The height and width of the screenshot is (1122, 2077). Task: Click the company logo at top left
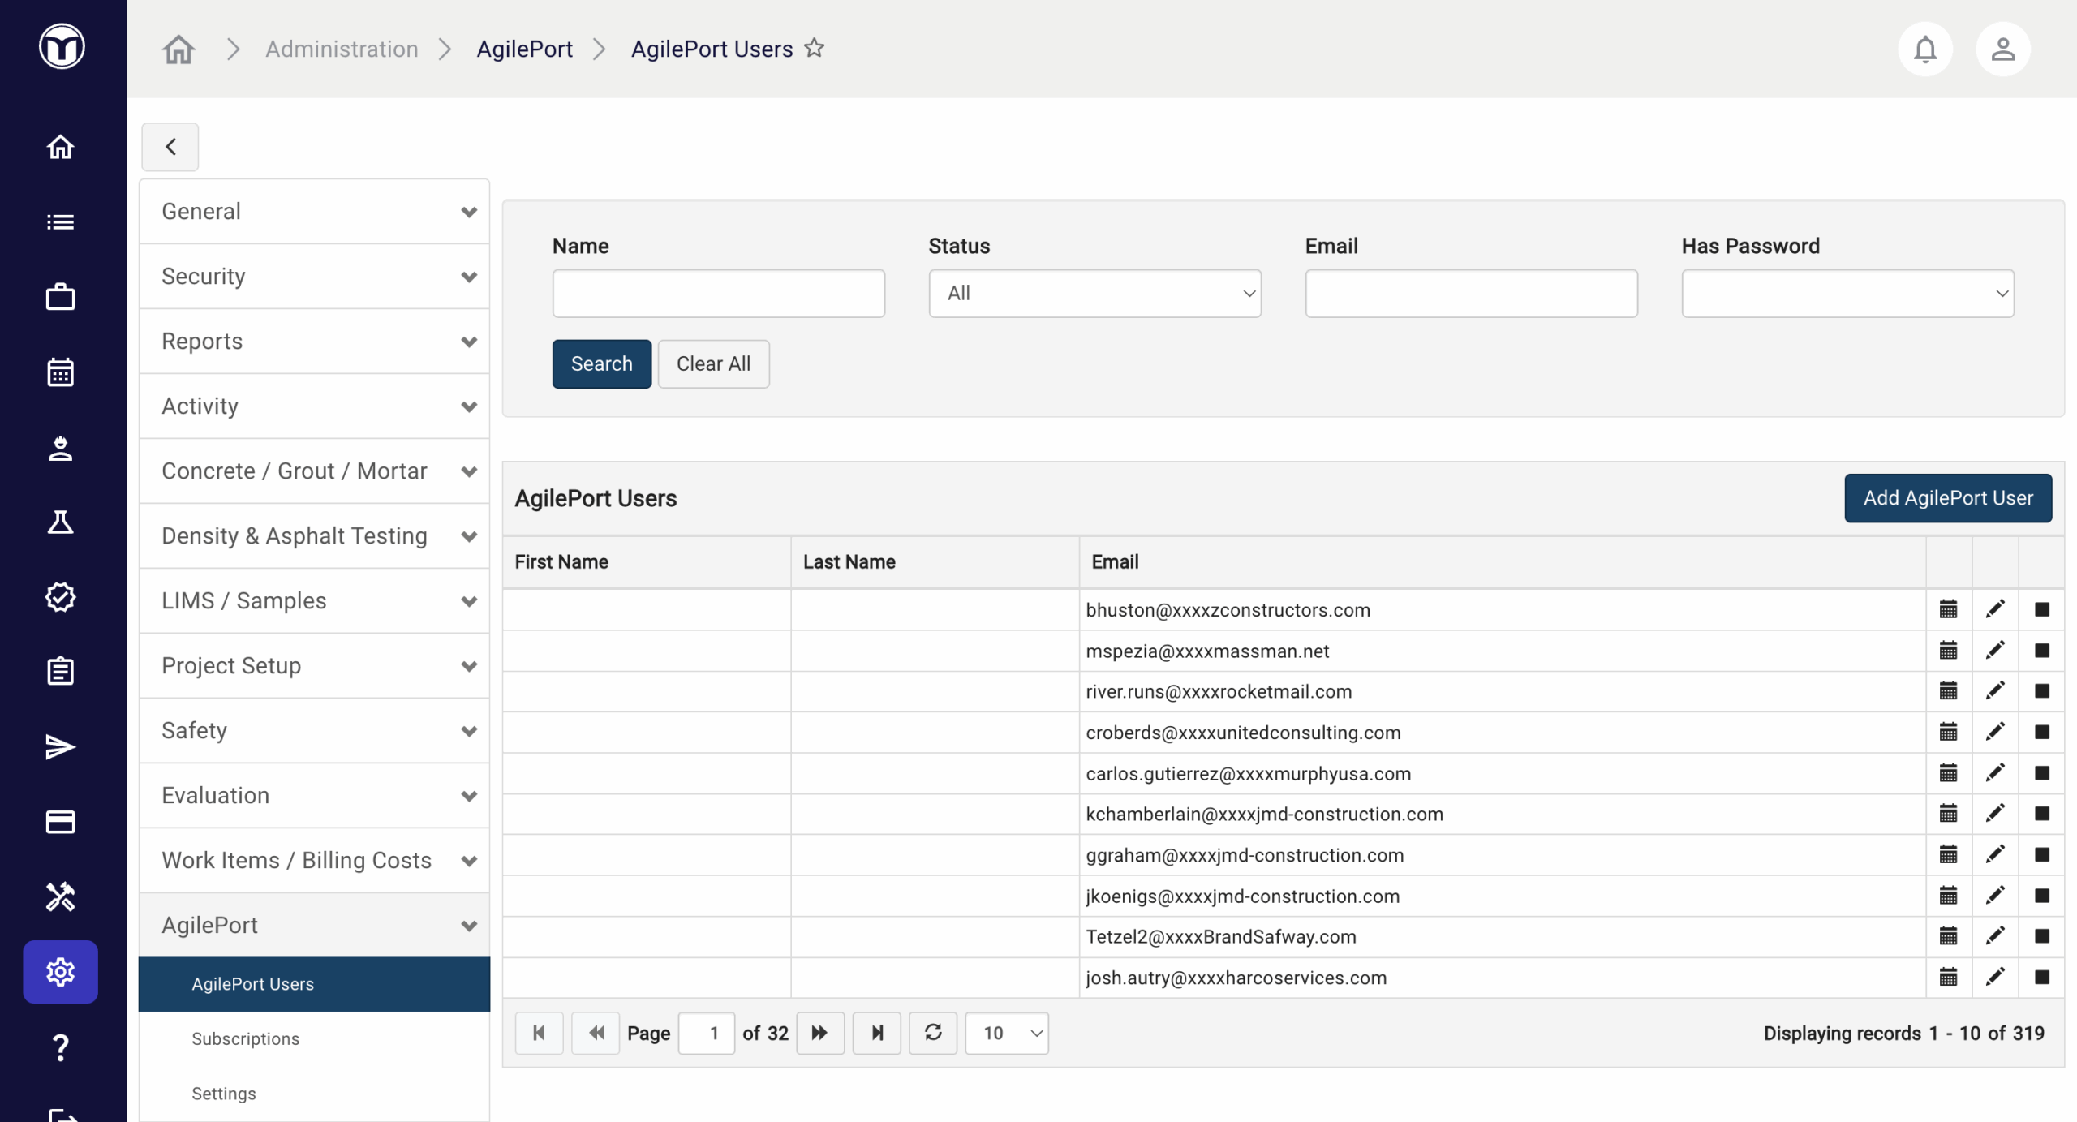[62, 46]
